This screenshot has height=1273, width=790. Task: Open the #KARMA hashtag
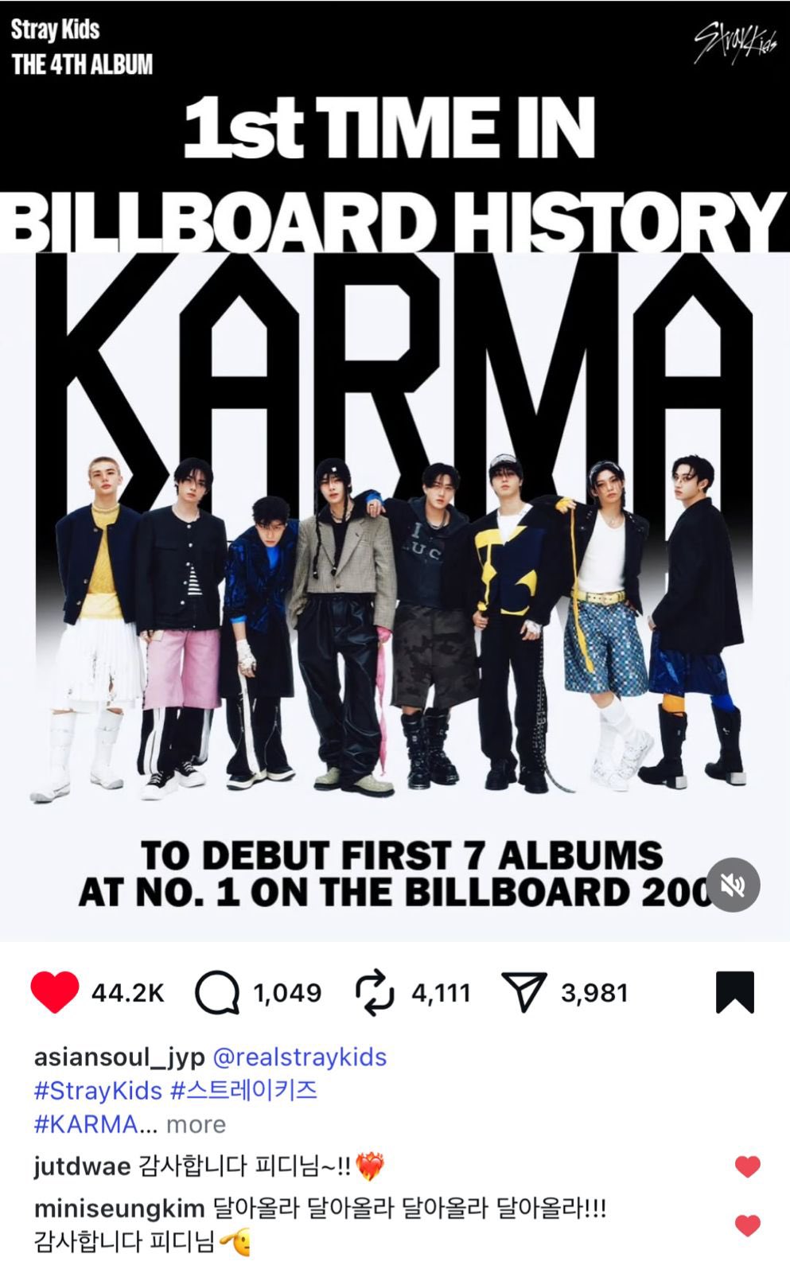coord(86,1124)
